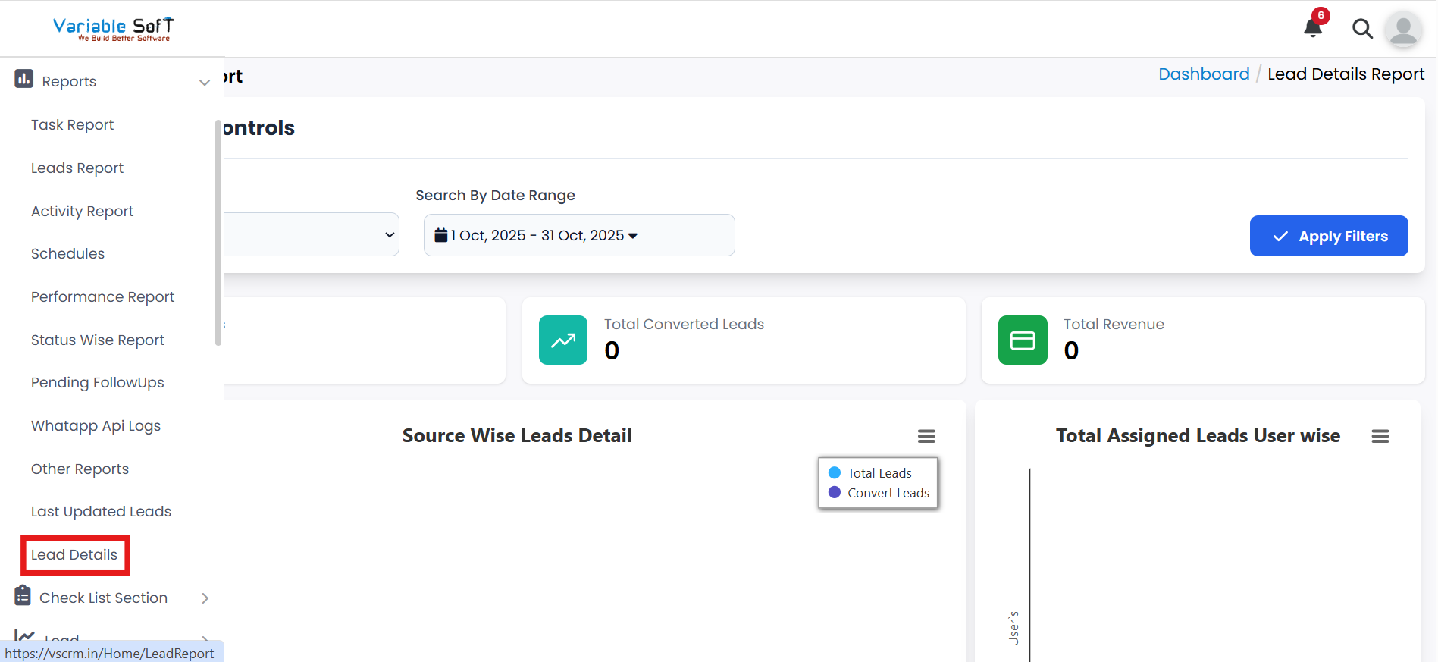Open Total Assigned Leads chart hamburger menu
The height and width of the screenshot is (662, 1438).
point(1380,436)
